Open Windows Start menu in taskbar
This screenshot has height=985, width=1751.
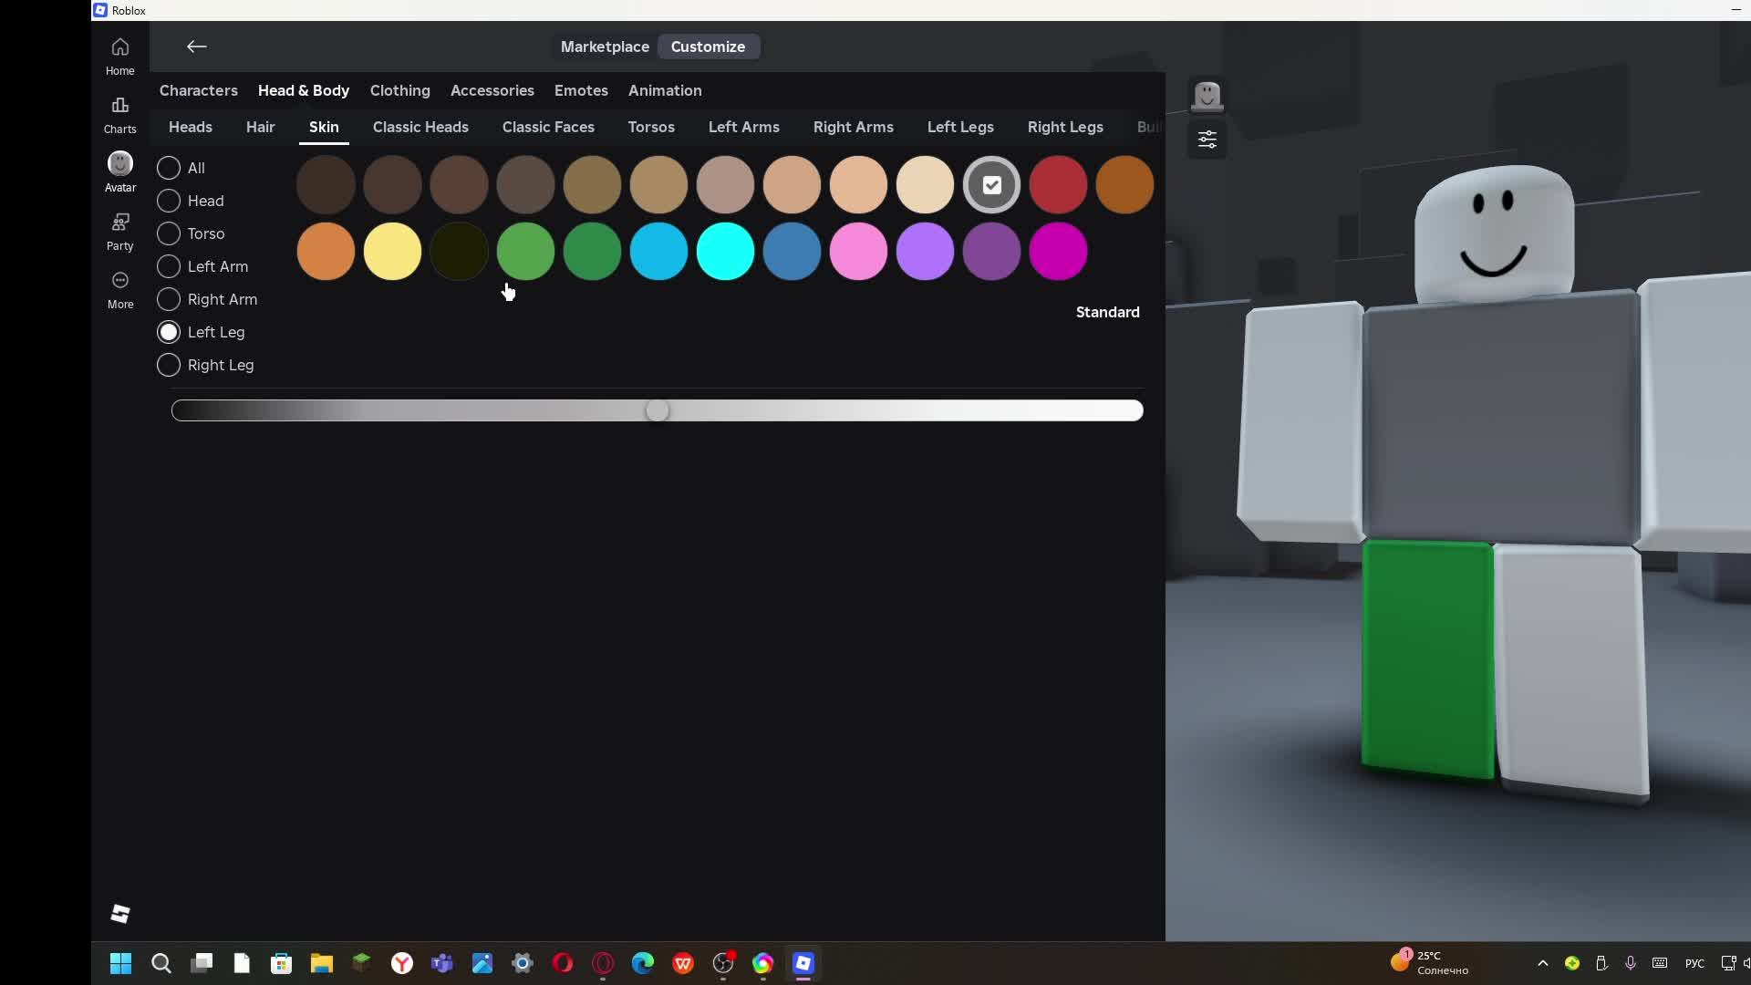pos(120,963)
